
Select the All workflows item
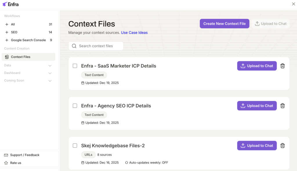13,24
